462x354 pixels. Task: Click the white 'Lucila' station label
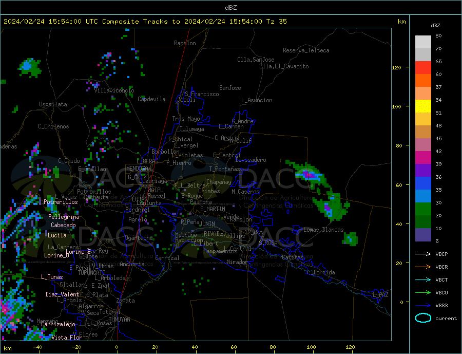pyautogui.click(x=57, y=235)
